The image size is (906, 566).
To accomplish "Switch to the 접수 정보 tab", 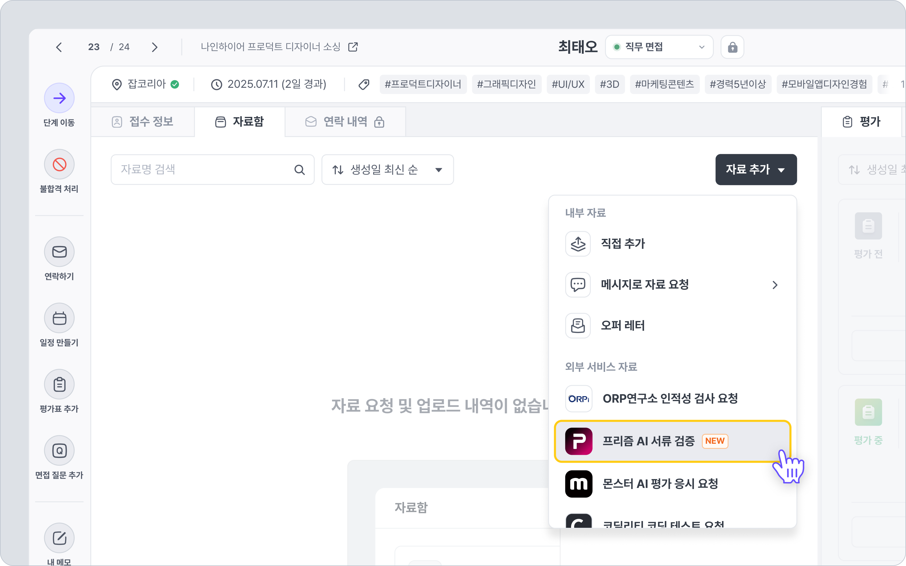I will [x=143, y=122].
